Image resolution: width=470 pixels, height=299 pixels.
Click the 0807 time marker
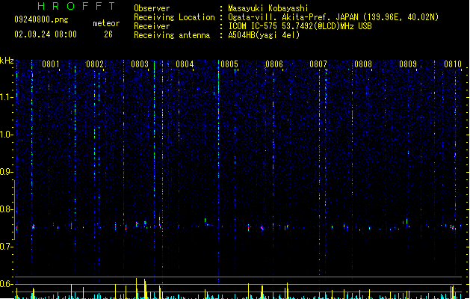click(x=318, y=64)
